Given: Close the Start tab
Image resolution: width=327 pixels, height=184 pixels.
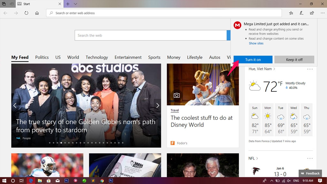Looking at the screenshot, I should tap(60, 4).
